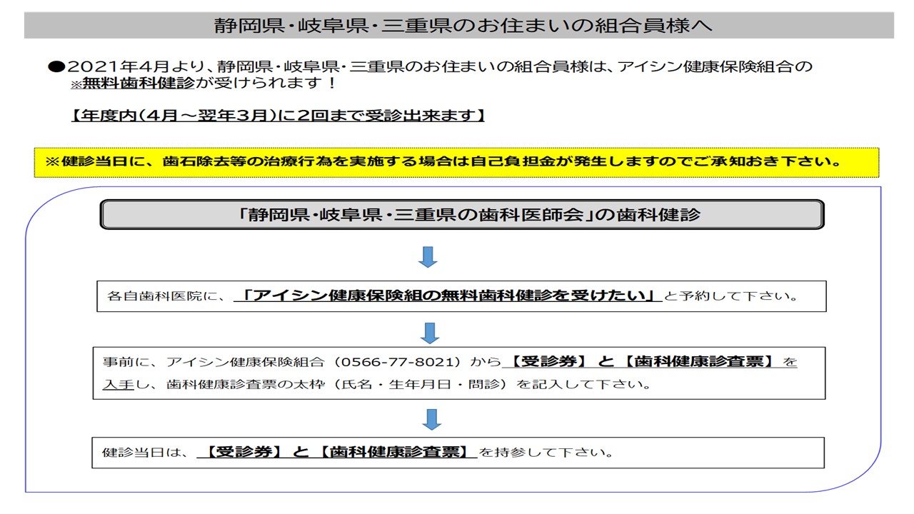Click the text 事前に、アイシン健康保険組合
The width and height of the screenshot is (914, 514).
pos(214,363)
